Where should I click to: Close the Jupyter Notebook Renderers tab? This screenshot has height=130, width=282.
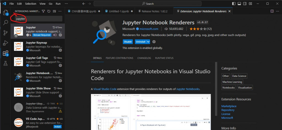click(x=229, y=11)
